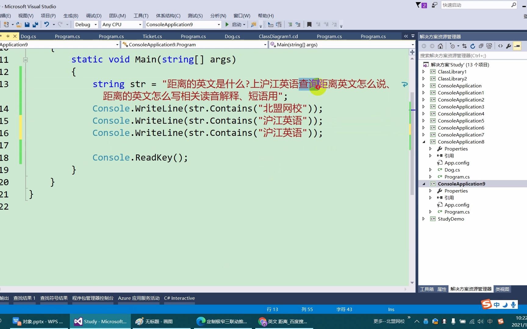Click the Open File toolbar icon
This screenshot has height=329, width=527.
tap(19, 24)
